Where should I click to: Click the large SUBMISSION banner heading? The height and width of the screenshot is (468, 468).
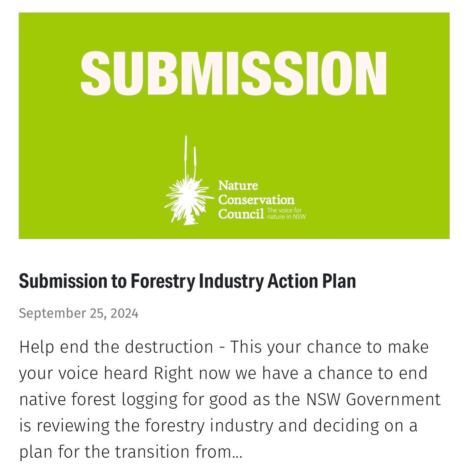(x=234, y=73)
